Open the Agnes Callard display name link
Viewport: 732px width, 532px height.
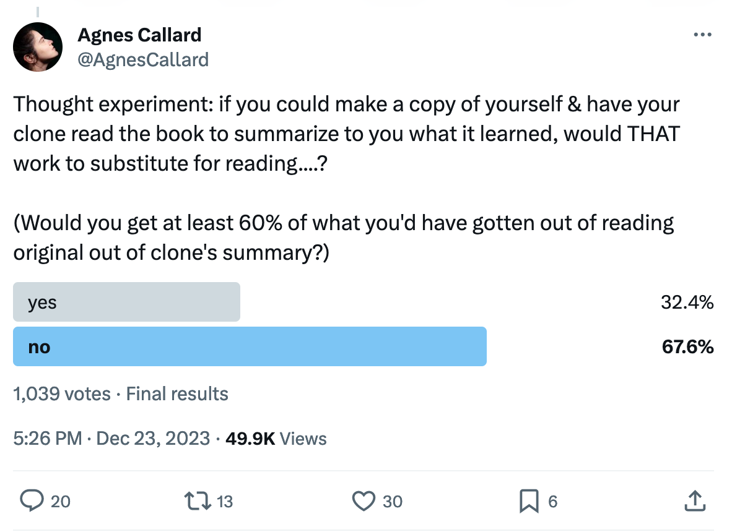(139, 35)
